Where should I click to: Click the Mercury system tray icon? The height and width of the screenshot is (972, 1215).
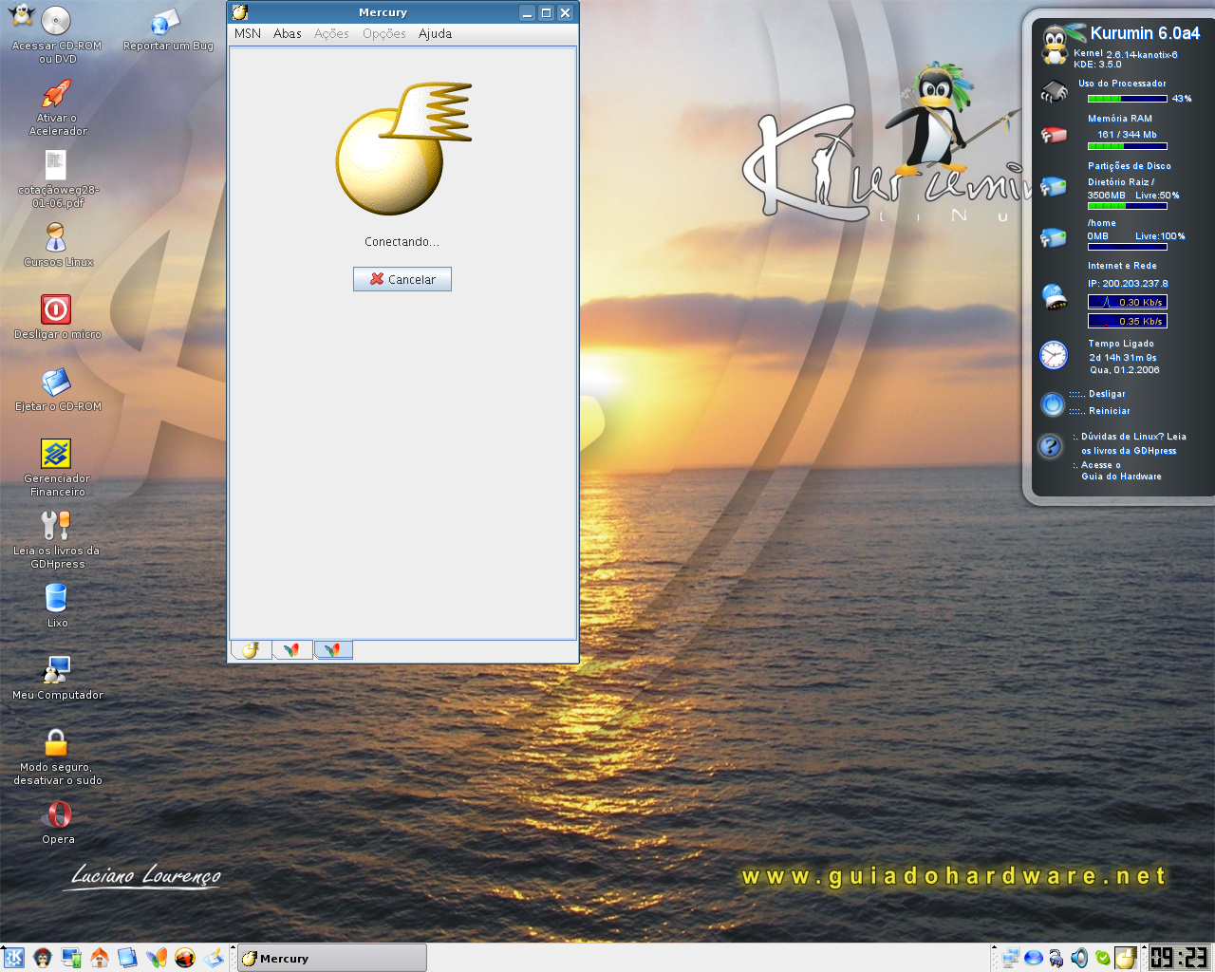(1125, 958)
